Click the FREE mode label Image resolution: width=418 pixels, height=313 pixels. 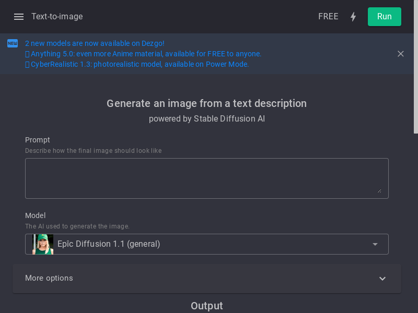click(328, 17)
